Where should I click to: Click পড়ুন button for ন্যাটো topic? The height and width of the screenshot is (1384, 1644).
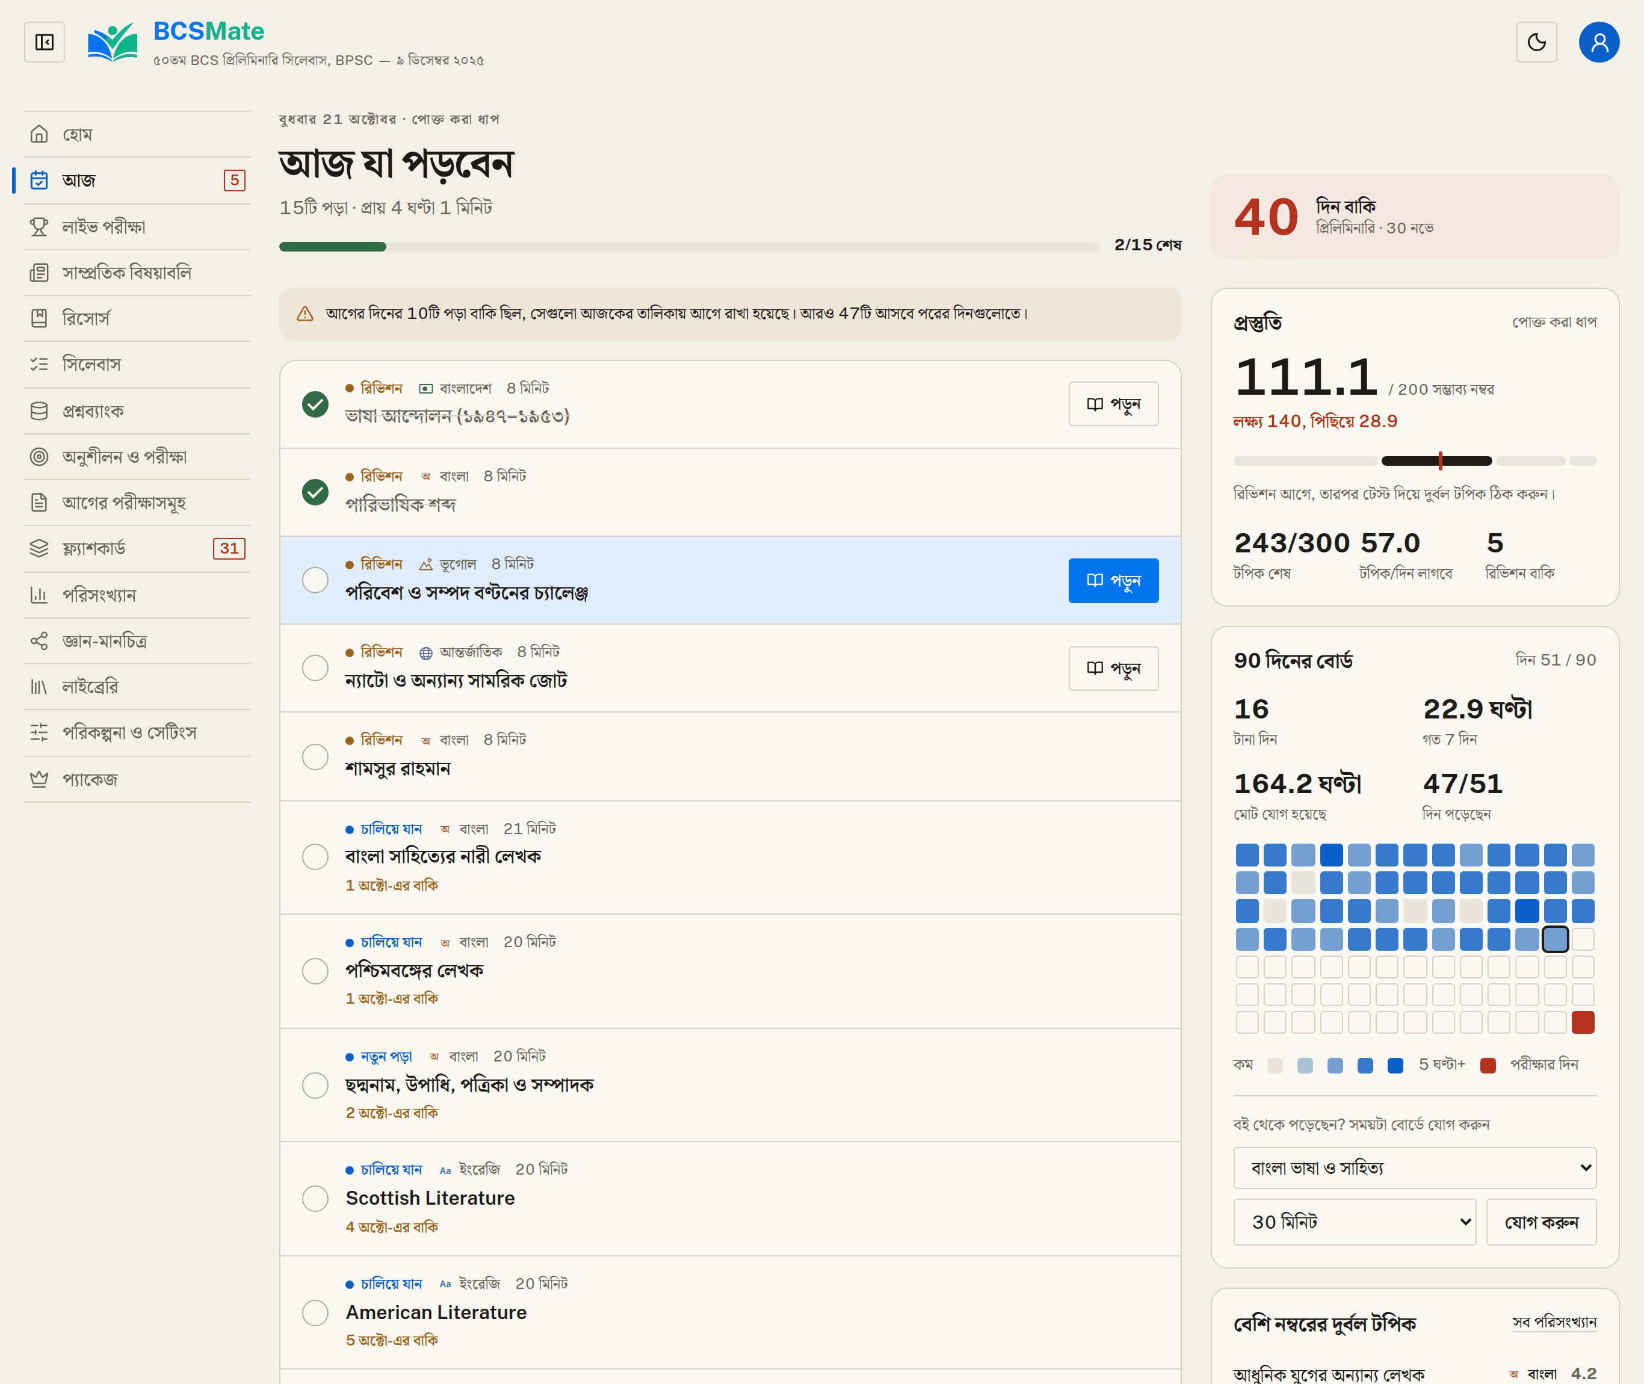pyautogui.click(x=1113, y=669)
